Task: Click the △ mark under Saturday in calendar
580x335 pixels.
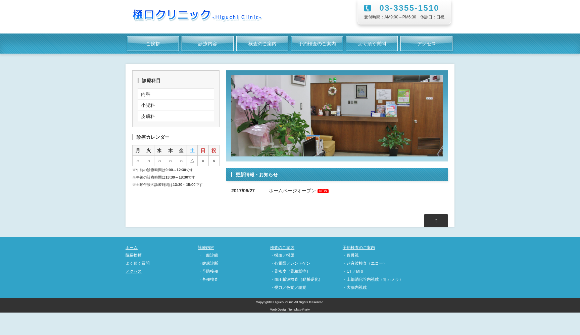Action: point(192,161)
